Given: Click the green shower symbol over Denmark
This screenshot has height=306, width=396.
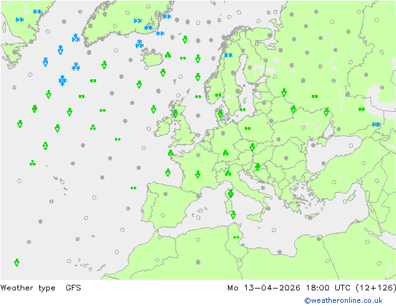Looking at the screenshot, I should [x=220, y=114].
